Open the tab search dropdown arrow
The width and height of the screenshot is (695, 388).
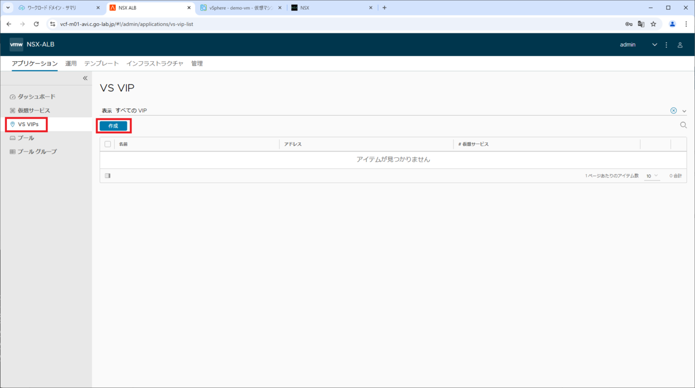coord(8,8)
